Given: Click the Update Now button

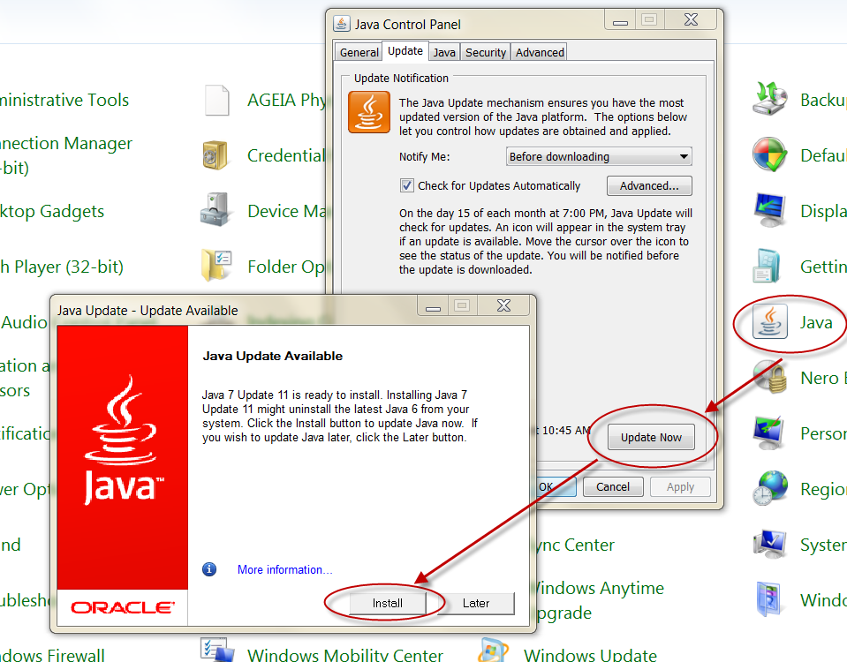Looking at the screenshot, I should 651,438.
